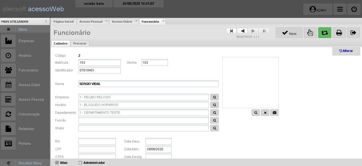Click the Função text field
Viewport: 362px width, 166px height.
143,120
